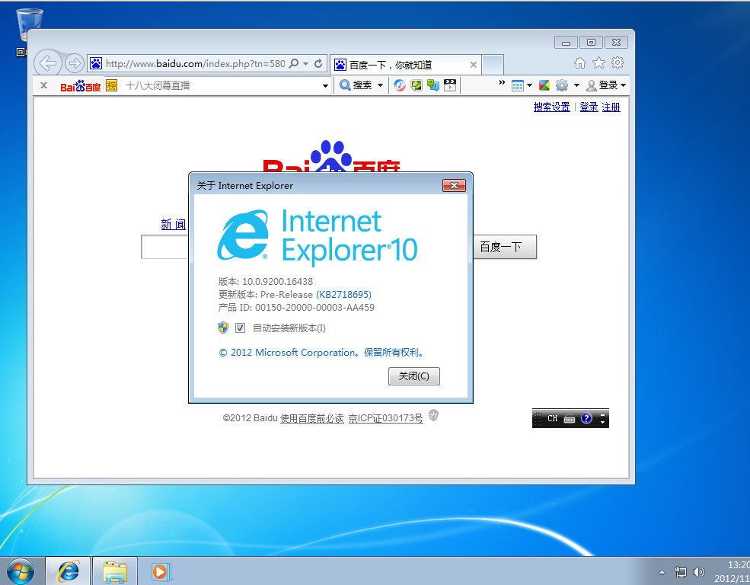750x585 pixels.
Task: Go forward with the IE forward arrow
Action: 74,62
